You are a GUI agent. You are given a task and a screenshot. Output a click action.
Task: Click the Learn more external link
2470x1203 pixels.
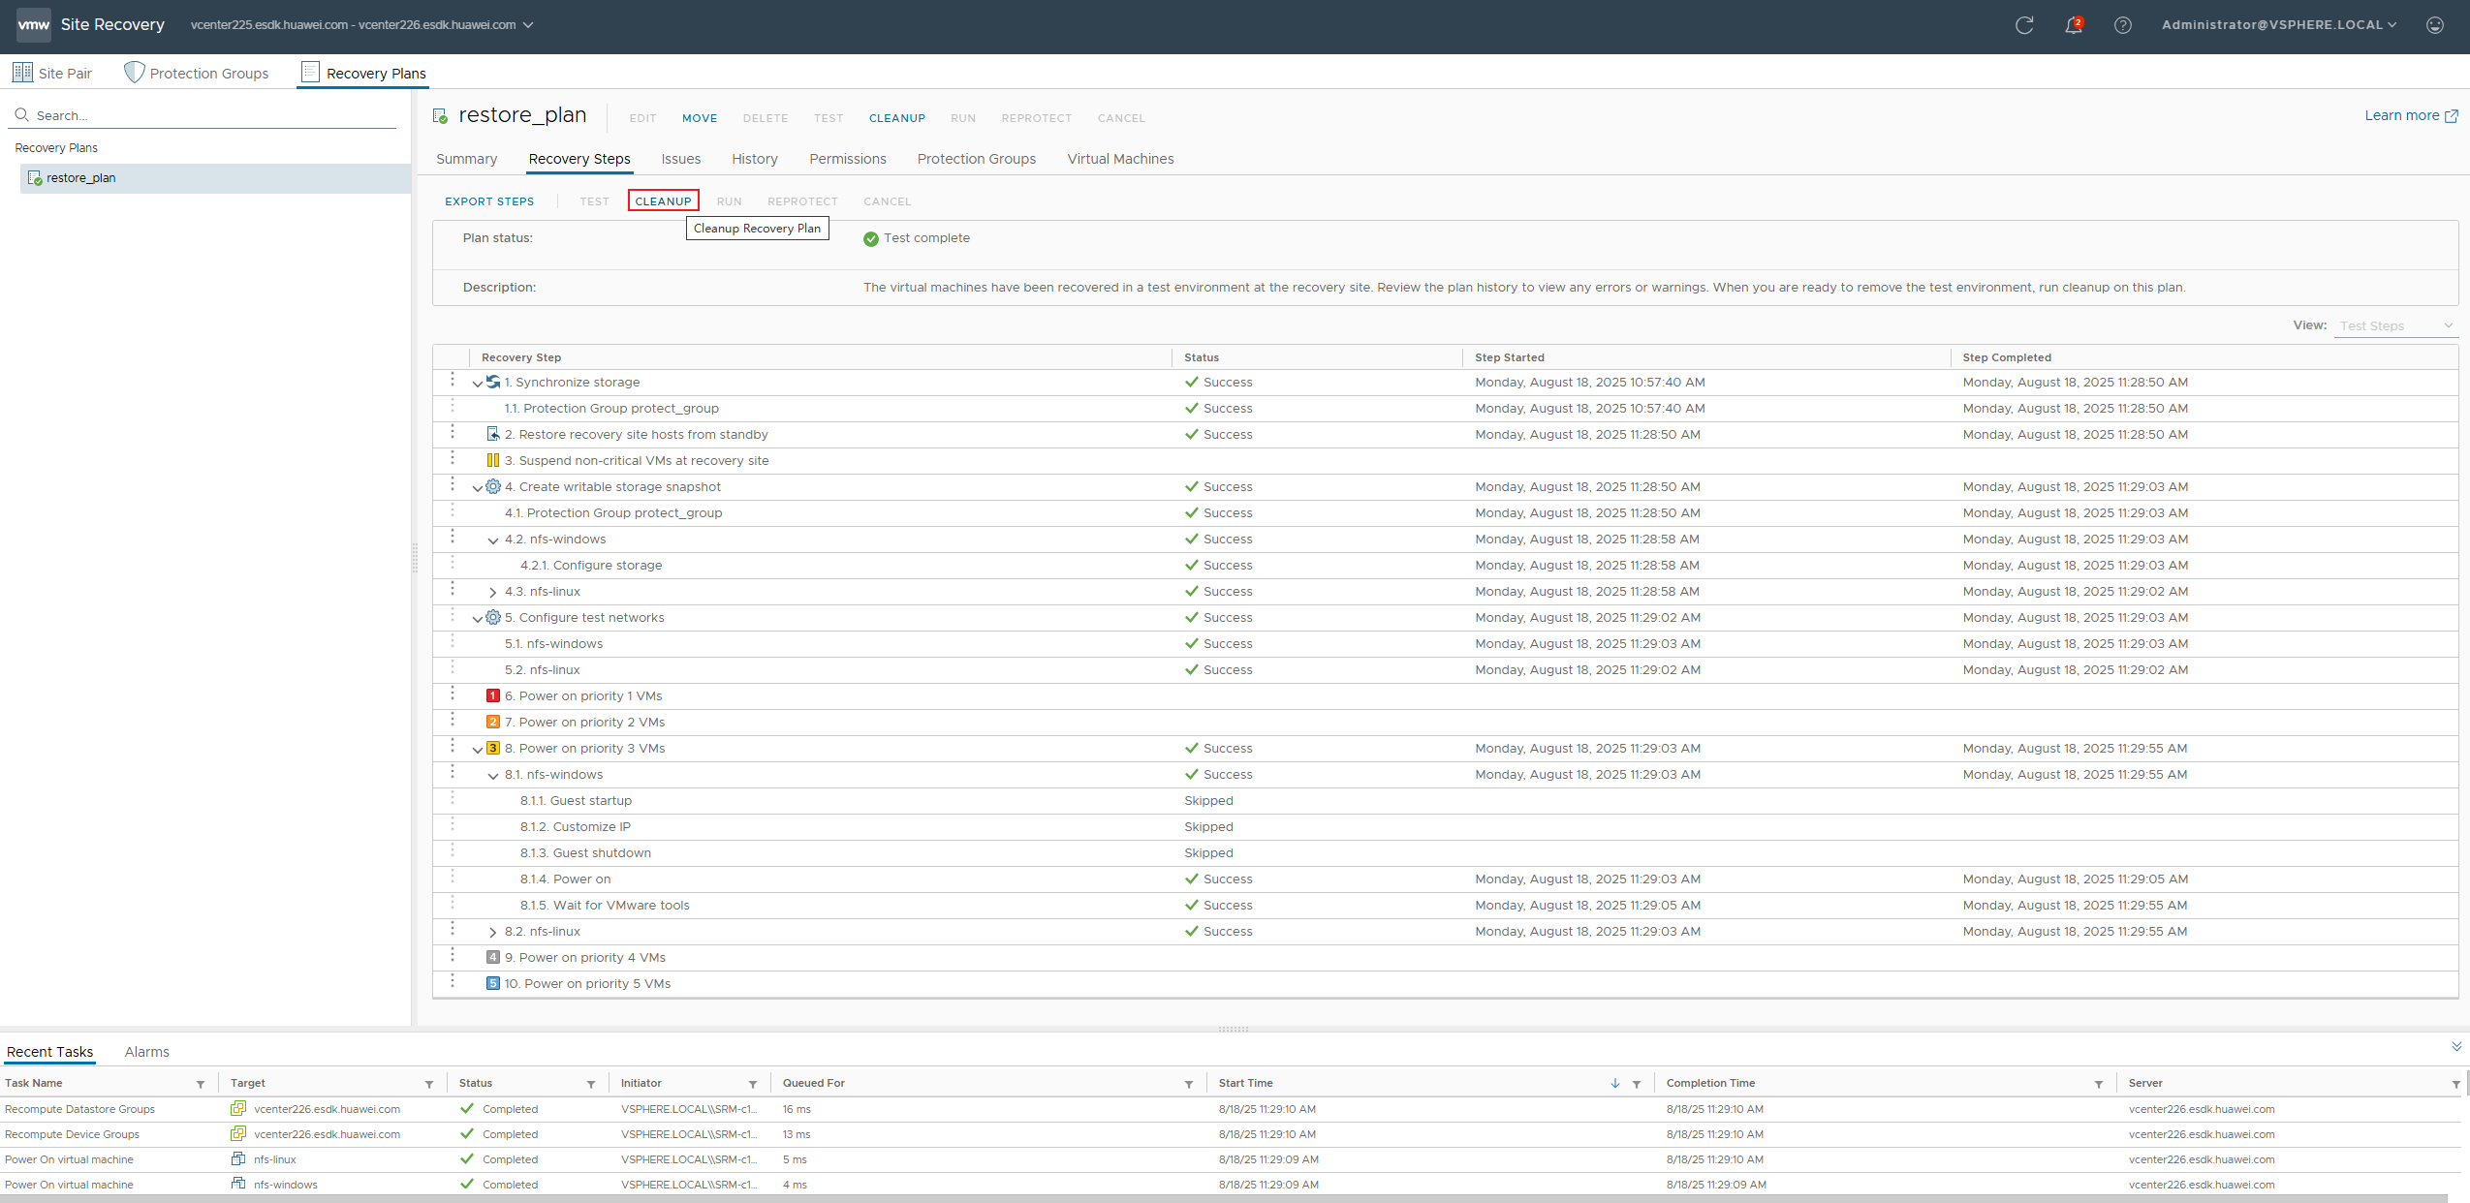[x=2411, y=115]
